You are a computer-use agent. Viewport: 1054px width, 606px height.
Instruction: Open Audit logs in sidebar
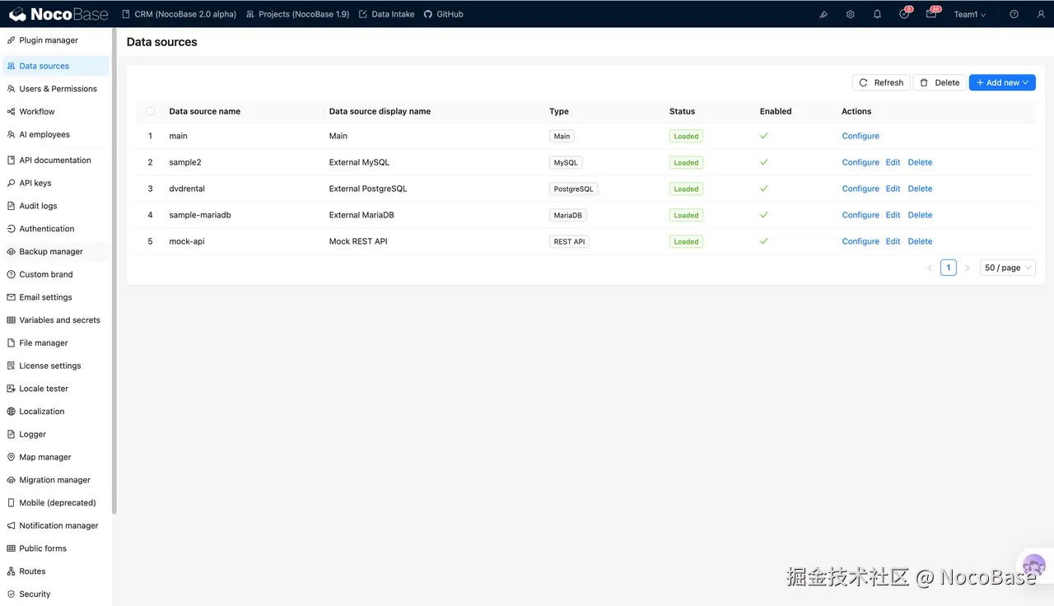point(56,206)
